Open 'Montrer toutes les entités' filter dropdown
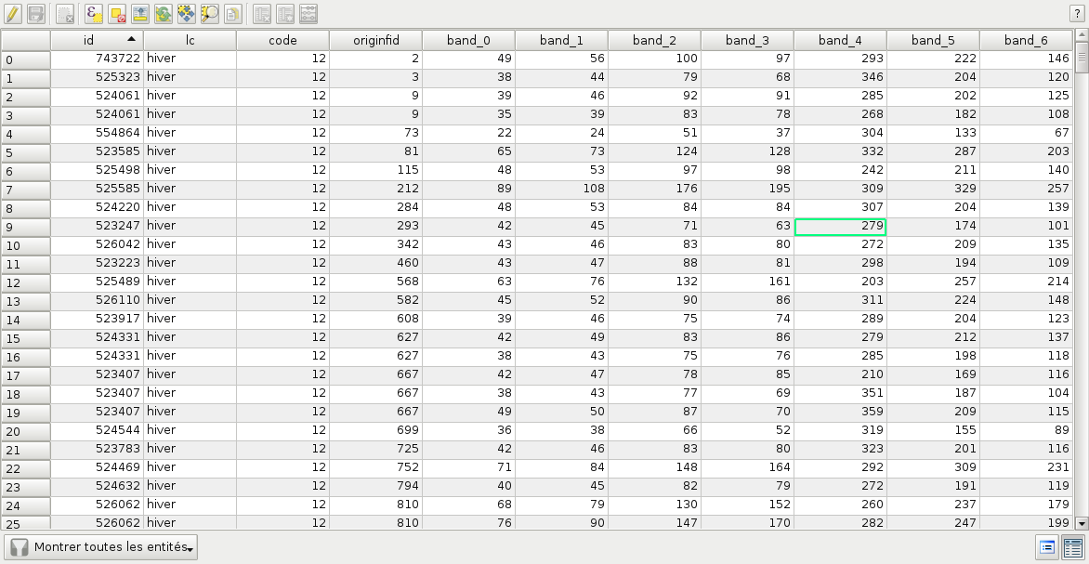This screenshot has width=1089, height=564. coord(101,547)
